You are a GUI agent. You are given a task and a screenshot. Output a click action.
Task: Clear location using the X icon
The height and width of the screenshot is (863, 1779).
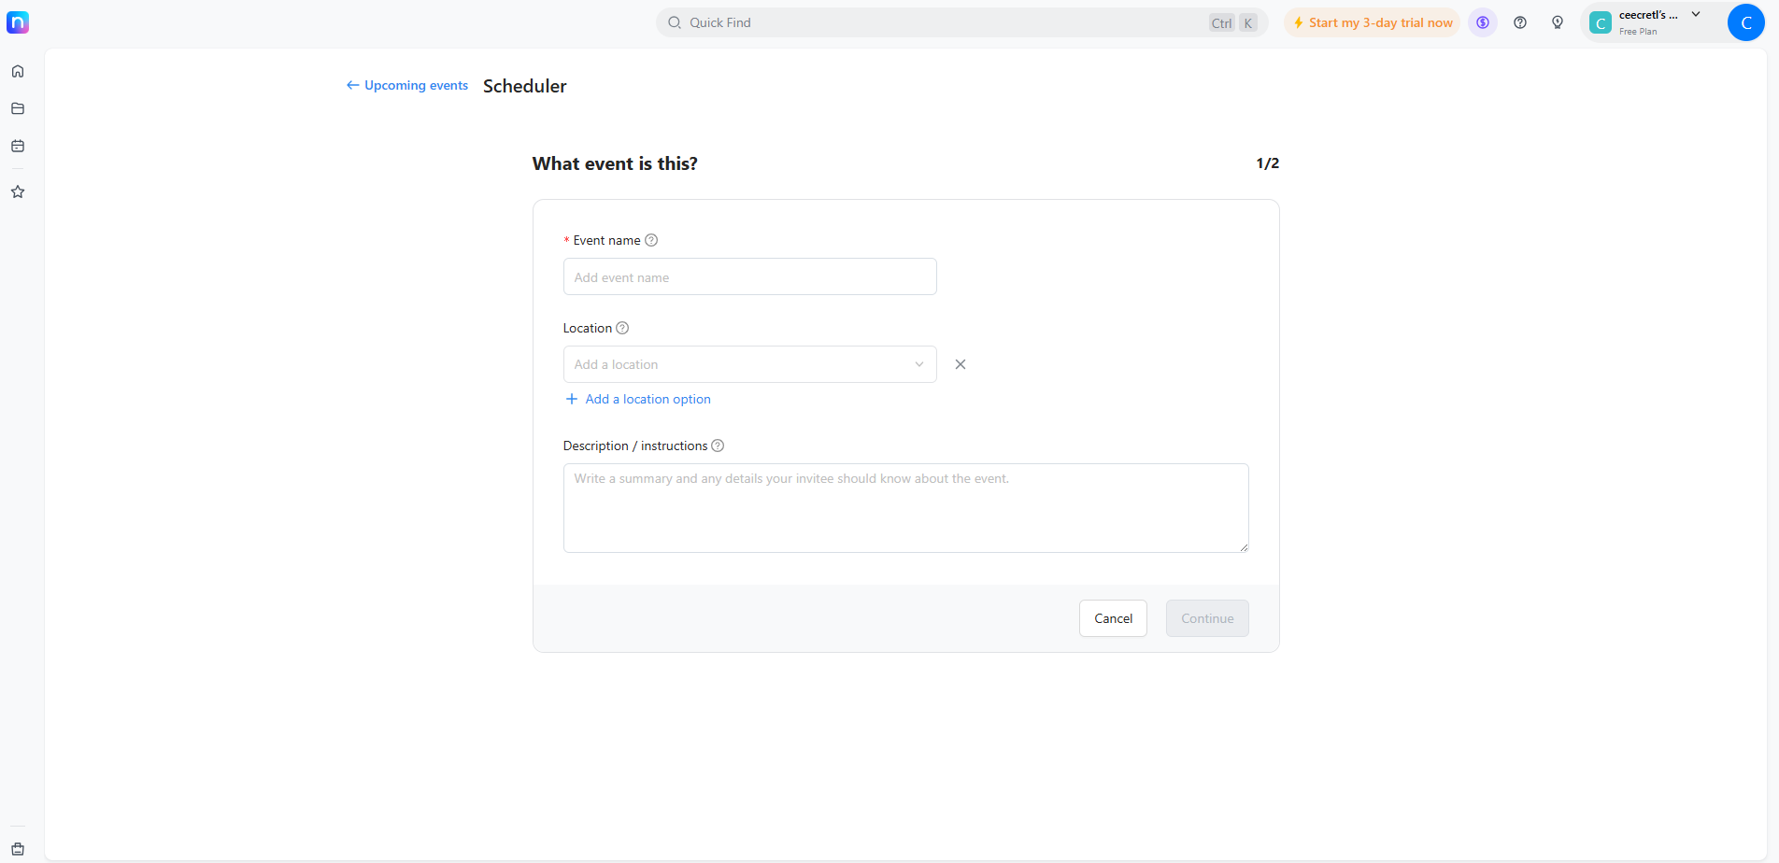pyautogui.click(x=960, y=364)
